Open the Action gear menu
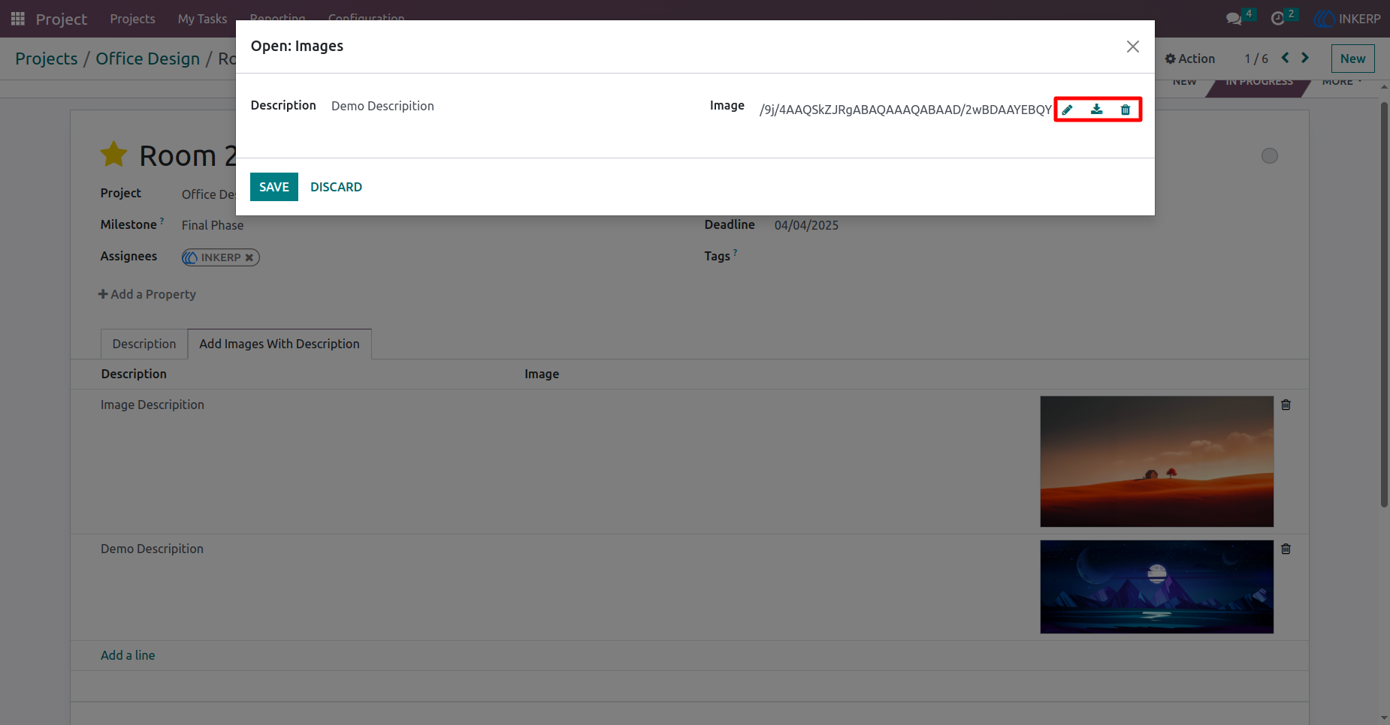This screenshot has height=725, width=1390. coord(1189,59)
